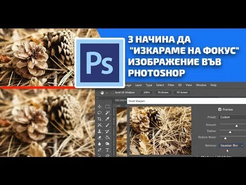Open the Type menu
Image resolution: width=246 pixels, height=185 pixels.
149,85
